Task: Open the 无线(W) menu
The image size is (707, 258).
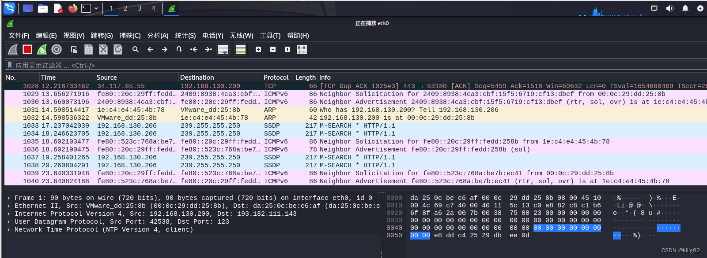Action: 242,36
